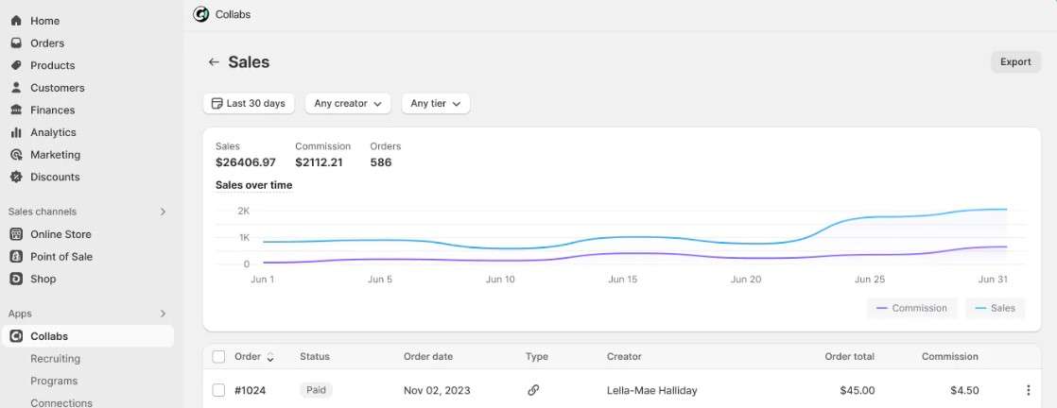Click the Orders inbox icon
The height and width of the screenshot is (408, 1057).
tap(16, 43)
